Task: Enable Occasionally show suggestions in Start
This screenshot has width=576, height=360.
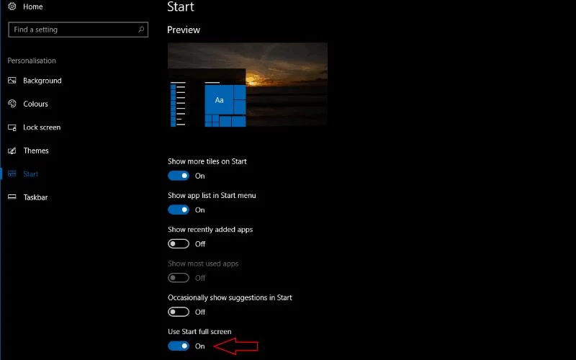Action: tap(179, 312)
